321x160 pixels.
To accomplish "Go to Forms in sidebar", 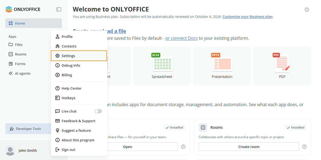I will 20,64.
